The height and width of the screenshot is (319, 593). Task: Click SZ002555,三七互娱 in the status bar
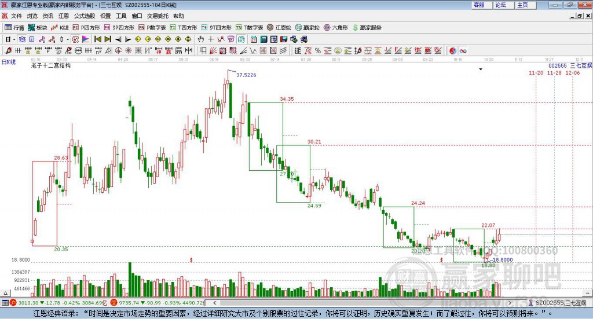pos(561,303)
